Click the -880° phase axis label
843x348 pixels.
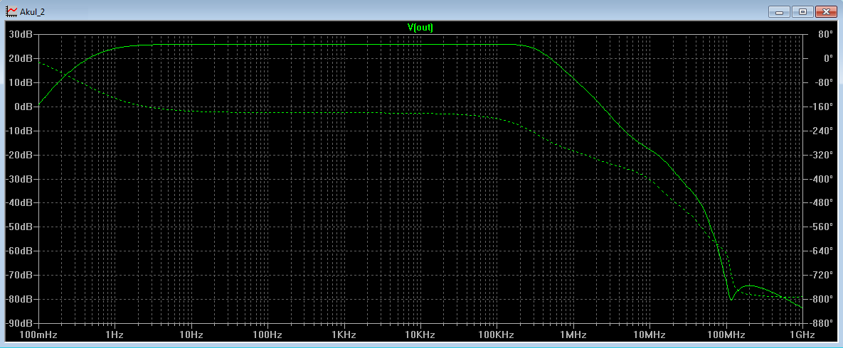[x=820, y=323]
